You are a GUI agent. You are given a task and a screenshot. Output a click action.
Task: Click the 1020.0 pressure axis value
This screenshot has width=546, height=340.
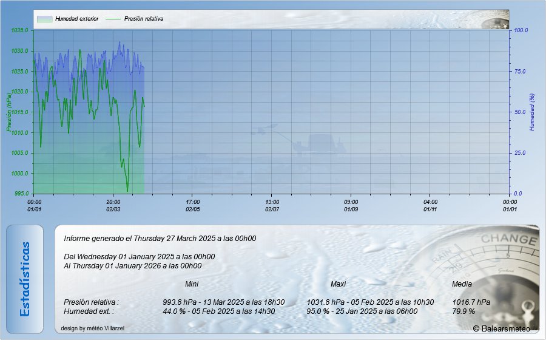(x=19, y=92)
